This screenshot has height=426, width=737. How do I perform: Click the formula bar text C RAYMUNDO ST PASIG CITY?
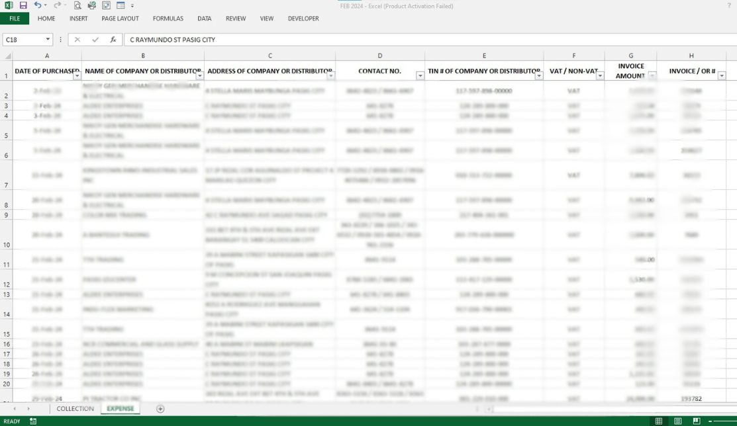coord(173,40)
